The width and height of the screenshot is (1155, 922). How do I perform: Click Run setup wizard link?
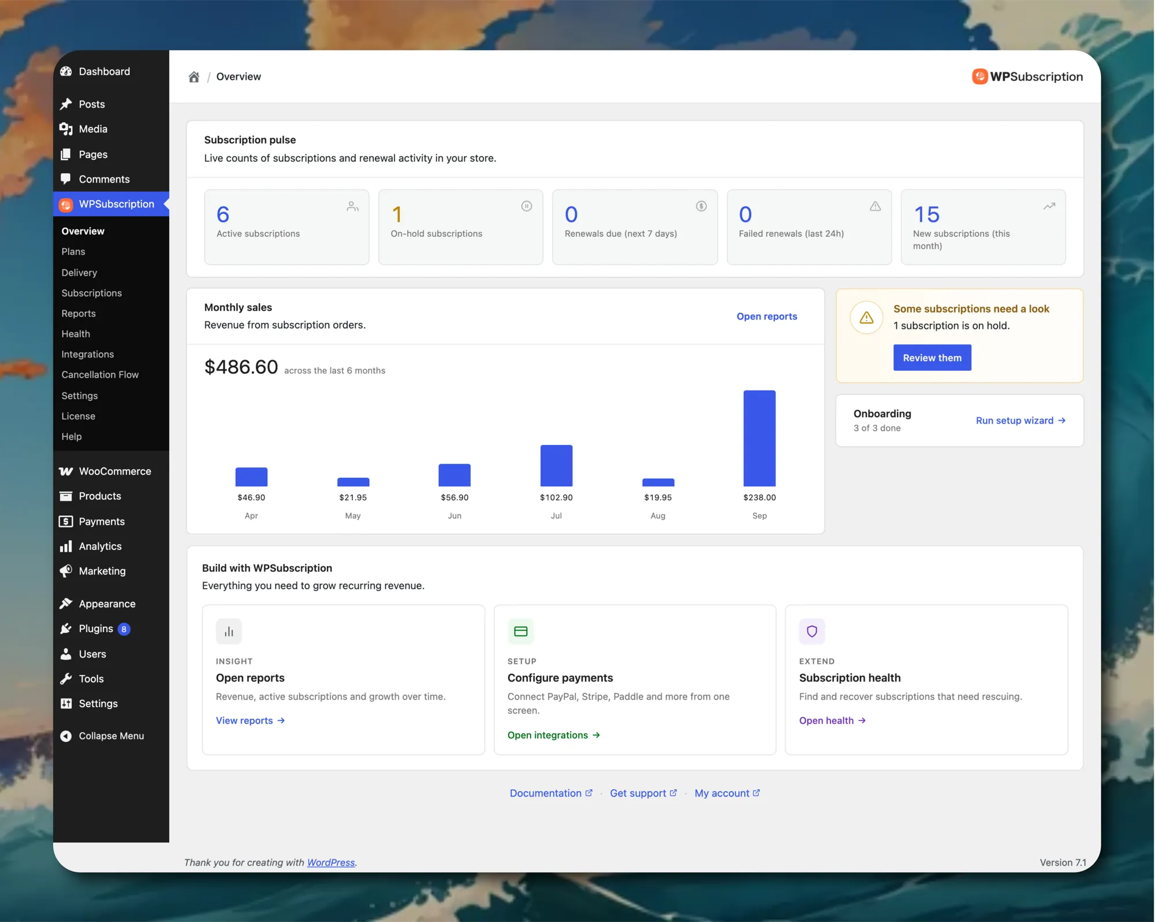pyautogui.click(x=1020, y=421)
